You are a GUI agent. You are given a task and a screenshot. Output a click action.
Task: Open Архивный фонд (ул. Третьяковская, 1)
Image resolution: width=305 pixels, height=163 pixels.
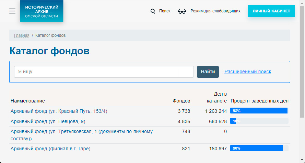pyautogui.click(x=81, y=131)
